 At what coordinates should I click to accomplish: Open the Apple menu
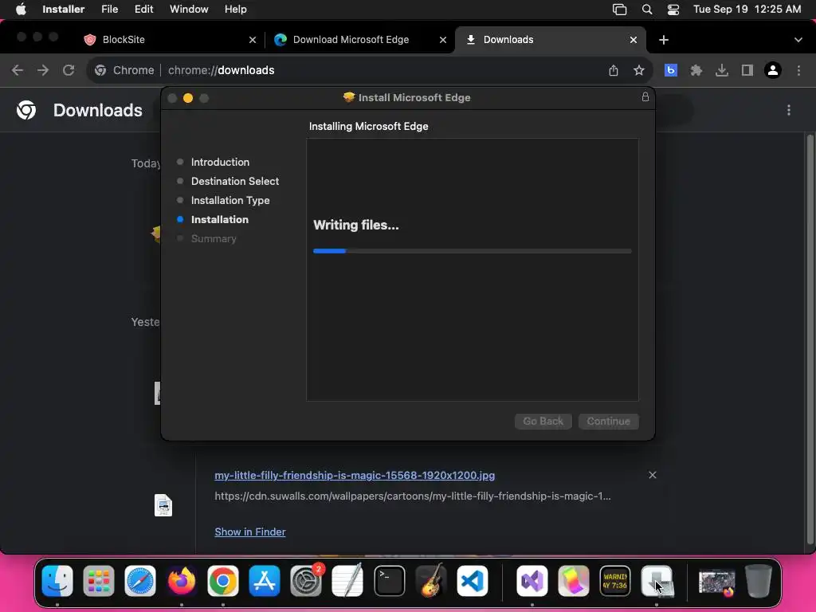pyautogui.click(x=21, y=10)
